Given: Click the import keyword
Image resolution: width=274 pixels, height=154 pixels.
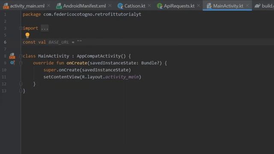Looking at the screenshot, I should pos(30,28).
